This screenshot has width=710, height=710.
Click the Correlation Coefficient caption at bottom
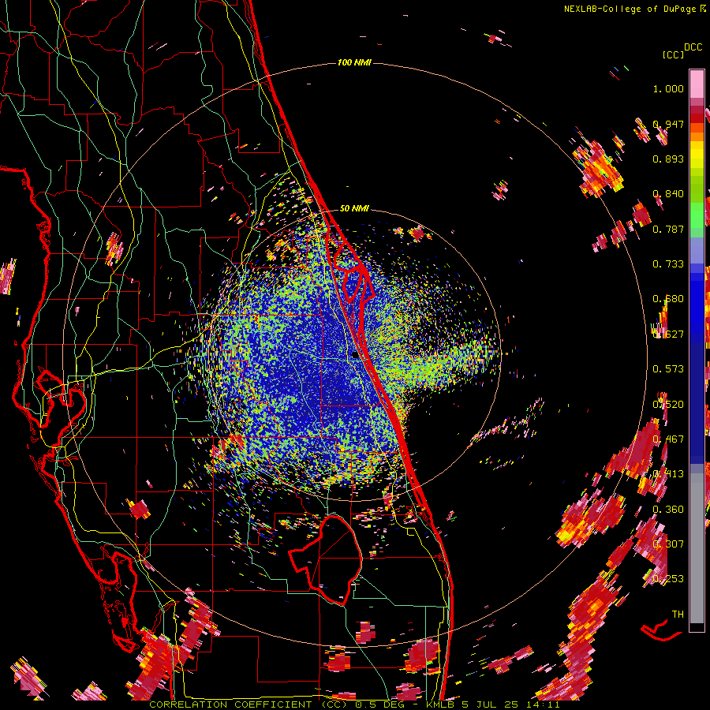[354, 704]
